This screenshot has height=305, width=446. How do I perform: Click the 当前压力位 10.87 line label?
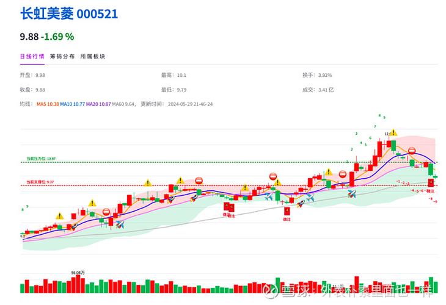[x=42, y=159]
